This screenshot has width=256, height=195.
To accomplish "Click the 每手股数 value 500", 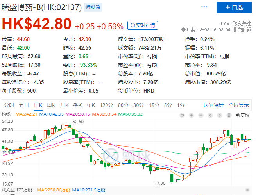I will click(x=31, y=91).
